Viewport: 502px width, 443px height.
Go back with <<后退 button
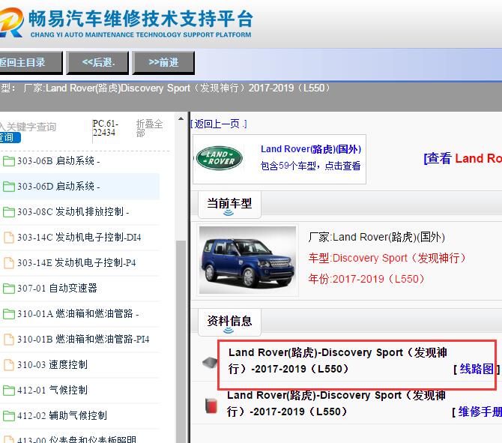[97, 62]
